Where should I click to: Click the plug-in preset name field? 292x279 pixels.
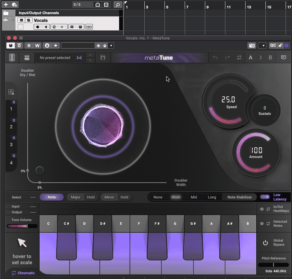[78, 45]
